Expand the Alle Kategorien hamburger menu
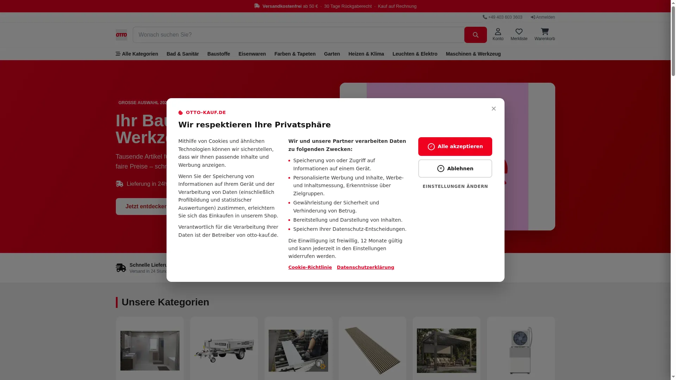The width and height of the screenshot is (676, 380). pos(137,54)
